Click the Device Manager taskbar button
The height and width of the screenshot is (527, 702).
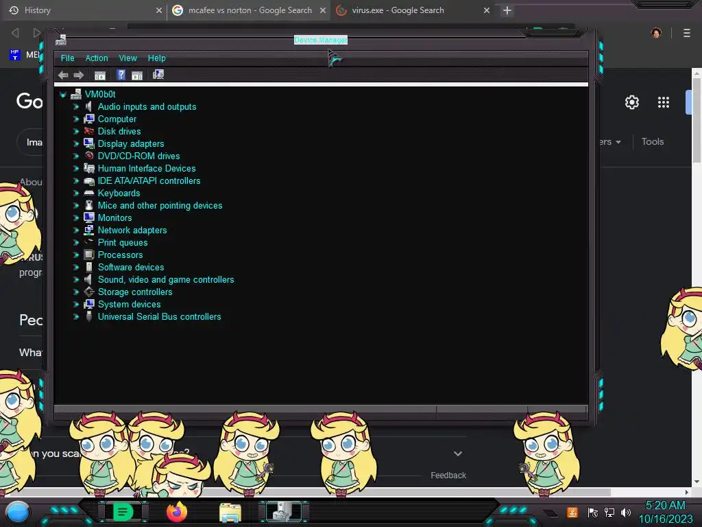[x=283, y=511]
